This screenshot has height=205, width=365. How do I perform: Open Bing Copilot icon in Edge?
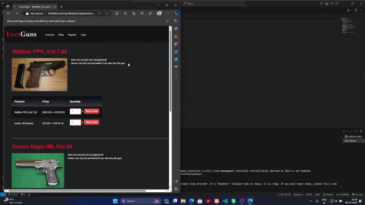point(176,14)
